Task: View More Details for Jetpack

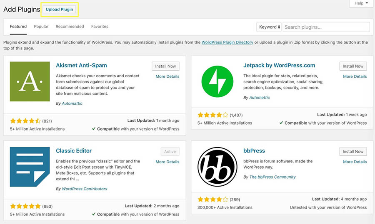Action: pos(355,76)
